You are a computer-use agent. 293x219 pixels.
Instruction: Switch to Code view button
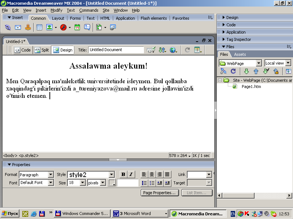click(23, 50)
